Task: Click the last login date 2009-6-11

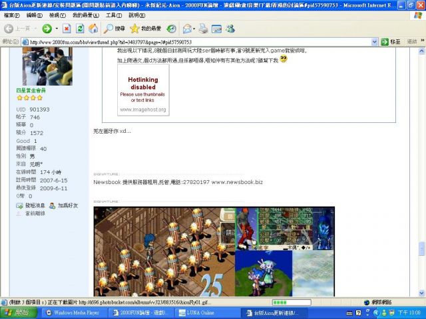Action: pyautogui.click(x=53, y=189)
